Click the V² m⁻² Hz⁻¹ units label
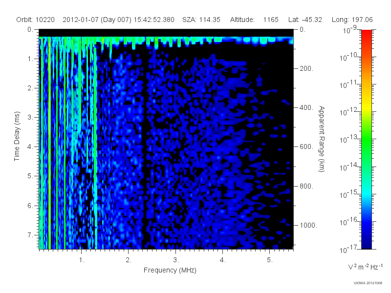Viewport: 391px width, 293px height. [x=365, y=267]
